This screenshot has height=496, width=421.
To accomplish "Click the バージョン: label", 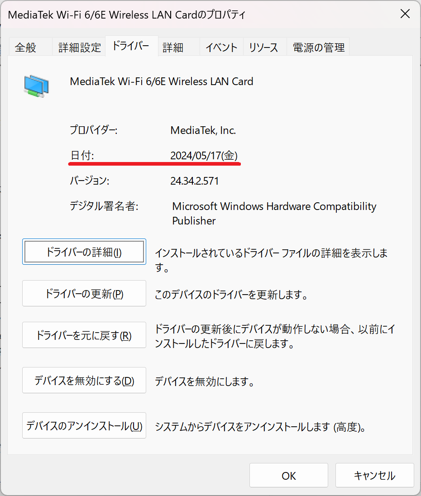I will [90, 181].
